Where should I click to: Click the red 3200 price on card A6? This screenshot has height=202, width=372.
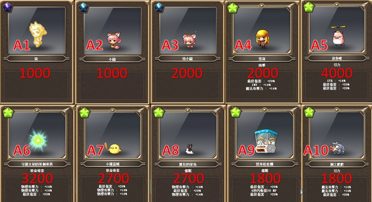point(37,178)
